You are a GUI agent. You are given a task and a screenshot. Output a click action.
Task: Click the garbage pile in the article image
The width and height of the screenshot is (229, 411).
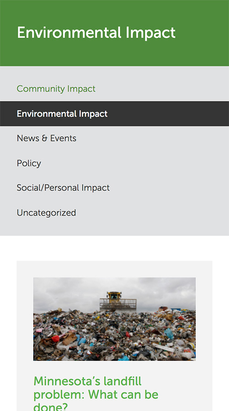point(114,336)
